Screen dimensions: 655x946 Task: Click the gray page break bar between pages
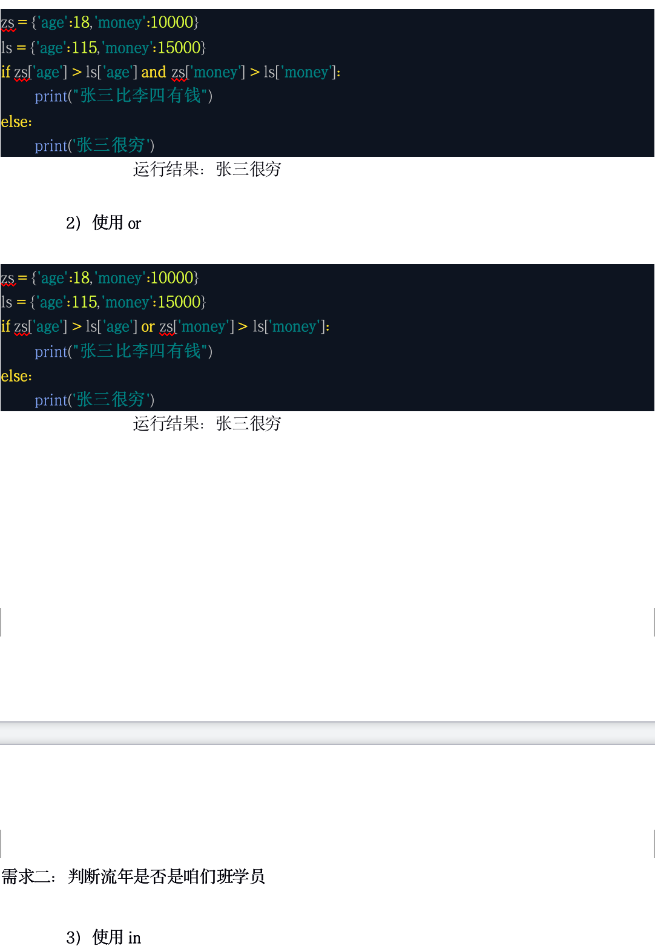pyautogui.click(x=327, y=733)
